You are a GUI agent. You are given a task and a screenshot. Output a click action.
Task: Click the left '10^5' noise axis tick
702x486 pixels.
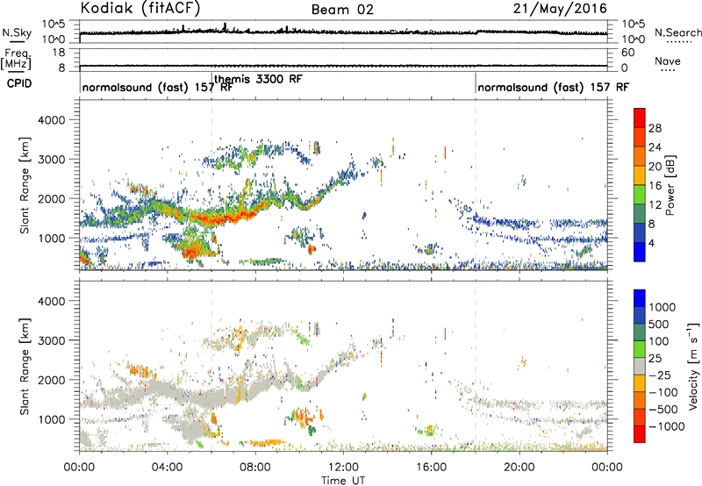tap(54, 24)
